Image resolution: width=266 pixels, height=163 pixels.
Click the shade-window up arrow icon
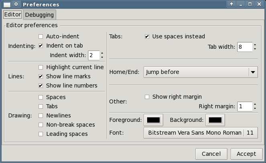click(231, 4)
